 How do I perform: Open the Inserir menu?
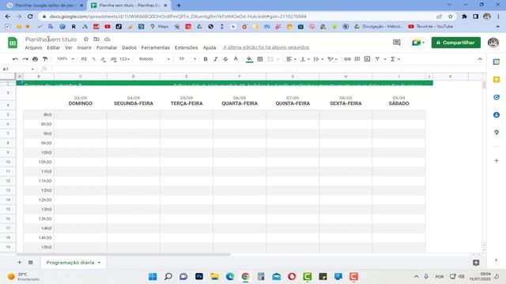(x=85, y=47)
